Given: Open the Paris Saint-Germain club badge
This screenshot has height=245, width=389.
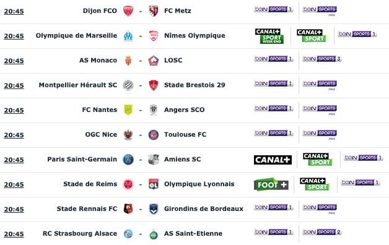Looking at the screenshot, I should click(128, 160).
